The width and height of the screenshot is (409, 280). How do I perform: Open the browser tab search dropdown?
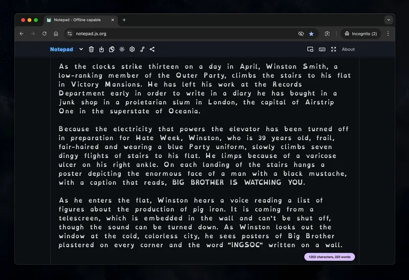[x=389, y=20]
